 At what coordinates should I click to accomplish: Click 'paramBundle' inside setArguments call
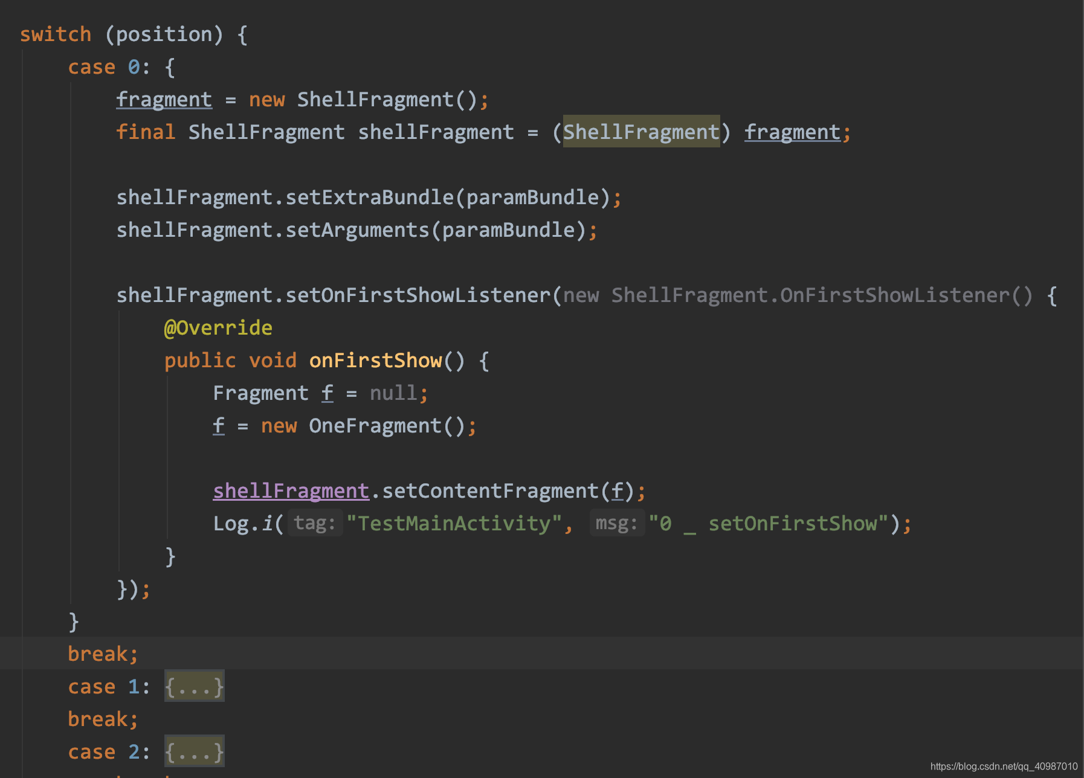tap(508, 230)
